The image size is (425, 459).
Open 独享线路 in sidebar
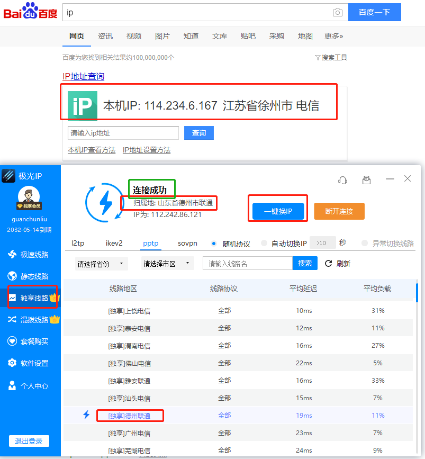coord(31,298)
